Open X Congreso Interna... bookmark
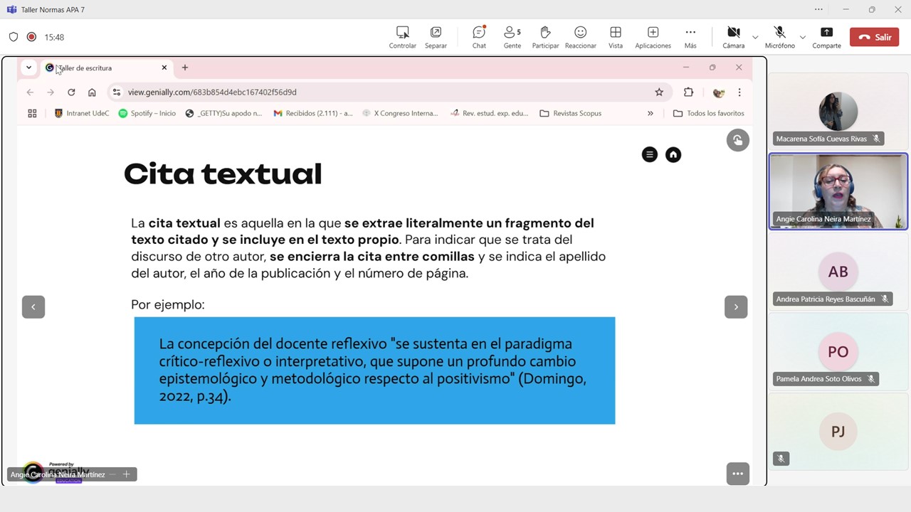Viewport: 911px width, 512px height. 400,113
